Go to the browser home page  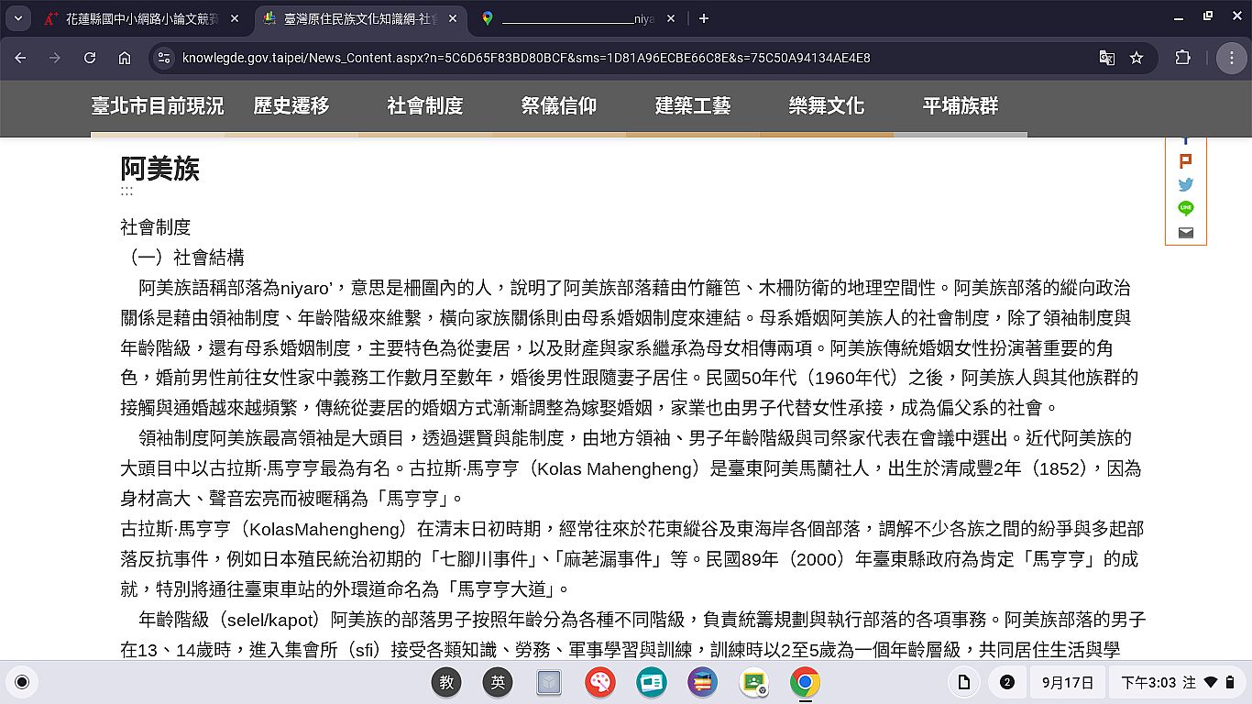[x=125, y=58]
